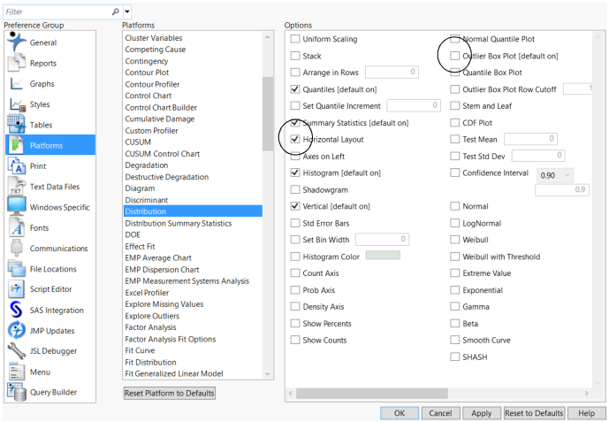The height and width of the screenshot is (422, 609).
Task: Open the General preference group icon
Action: 17,42
